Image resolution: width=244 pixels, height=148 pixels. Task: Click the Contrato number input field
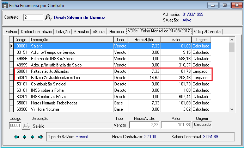(33, 18)
